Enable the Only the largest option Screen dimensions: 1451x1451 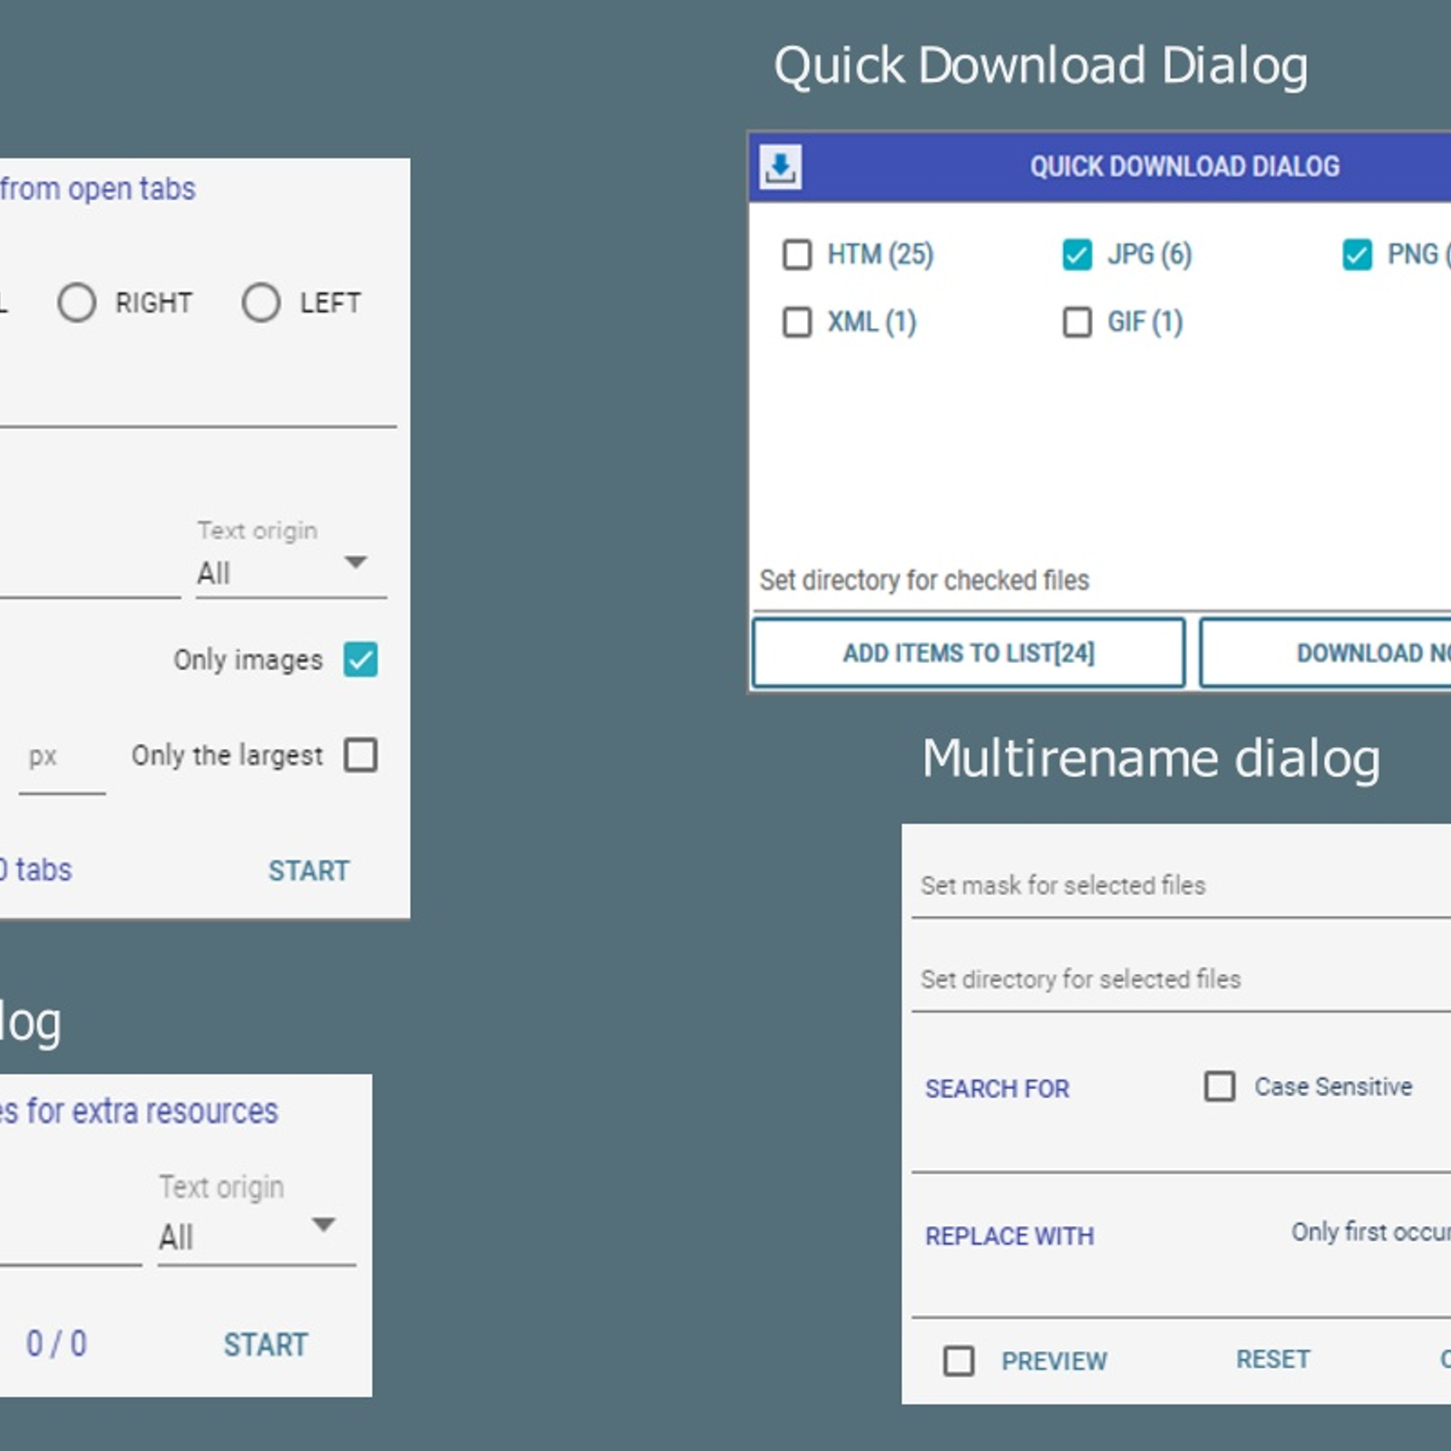coord(360,756)
